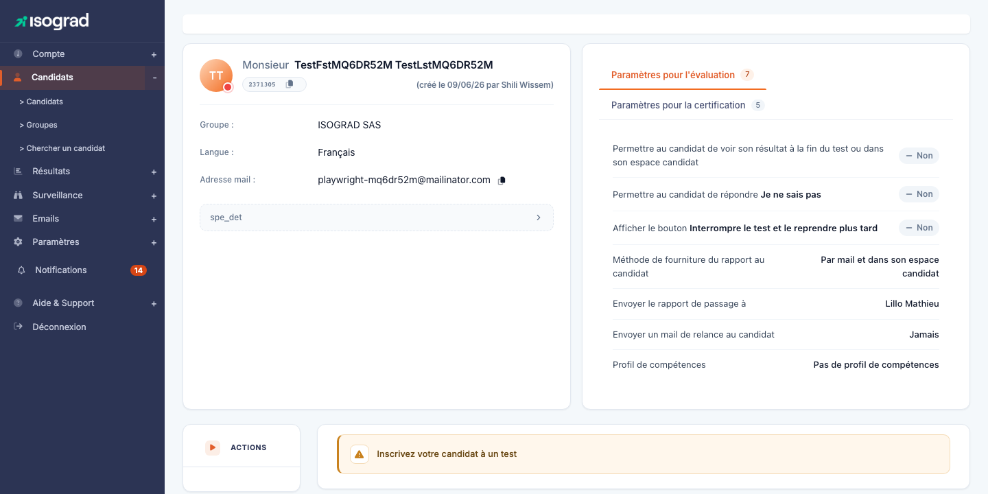Expand the Emails menu plus sign
The image size is (988, 494).
point(154,220)
